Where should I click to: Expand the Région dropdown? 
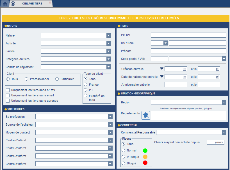224,102
